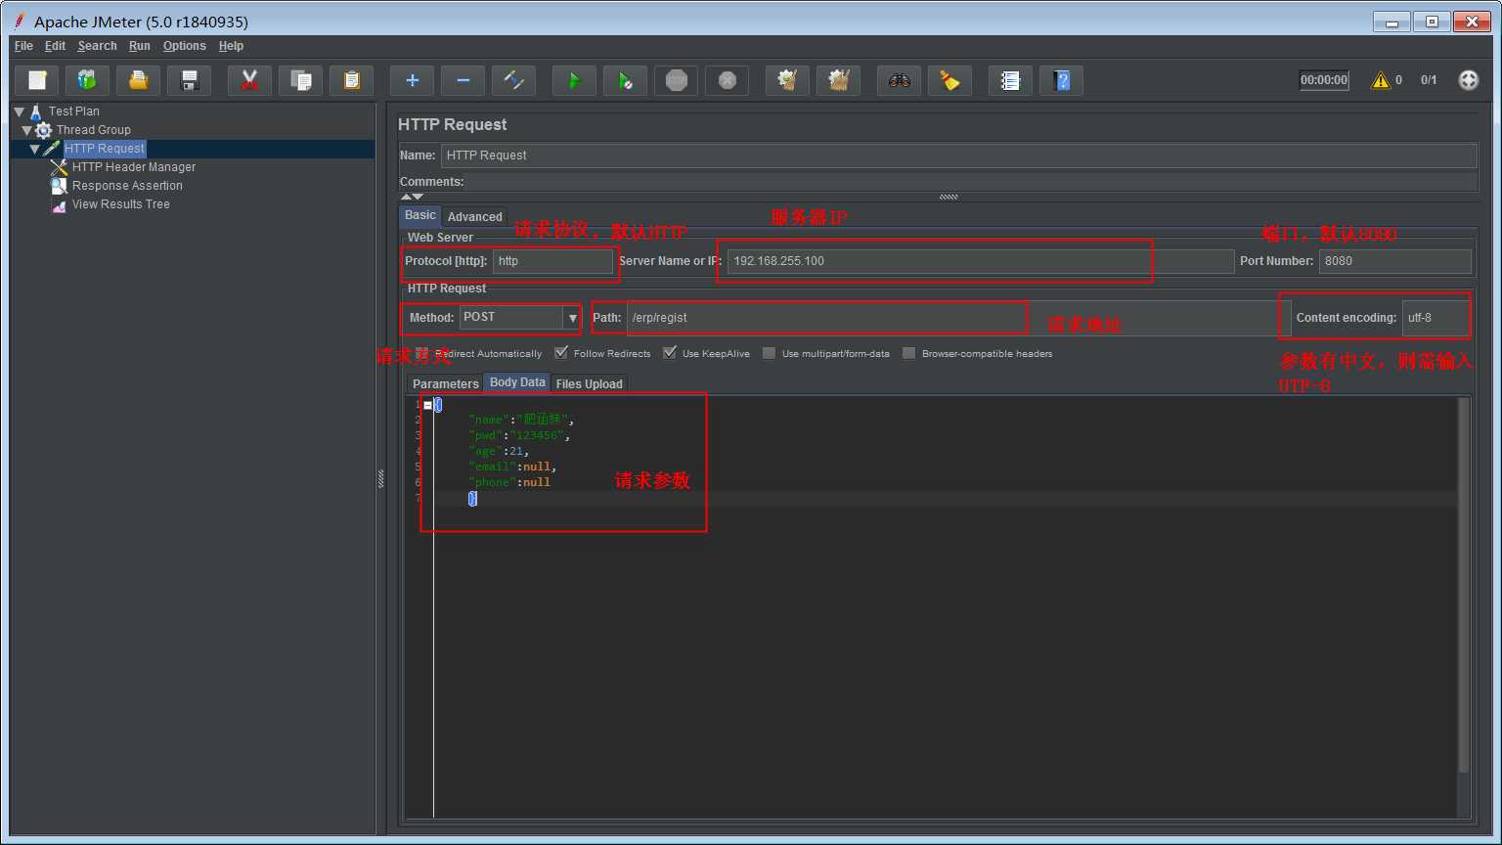Switch to the Advanced tab
This screenshot has width=1502, height=845.
tap(474, 217)
